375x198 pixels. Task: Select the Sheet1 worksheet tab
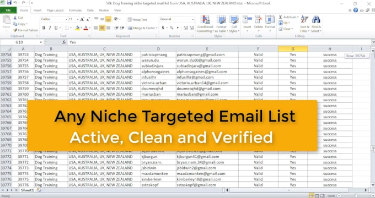click(28, 190)
